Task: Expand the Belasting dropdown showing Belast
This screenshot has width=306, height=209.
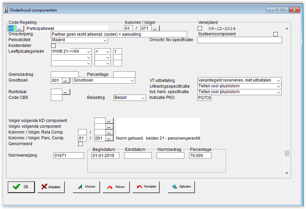Action: tap(130, 98)
